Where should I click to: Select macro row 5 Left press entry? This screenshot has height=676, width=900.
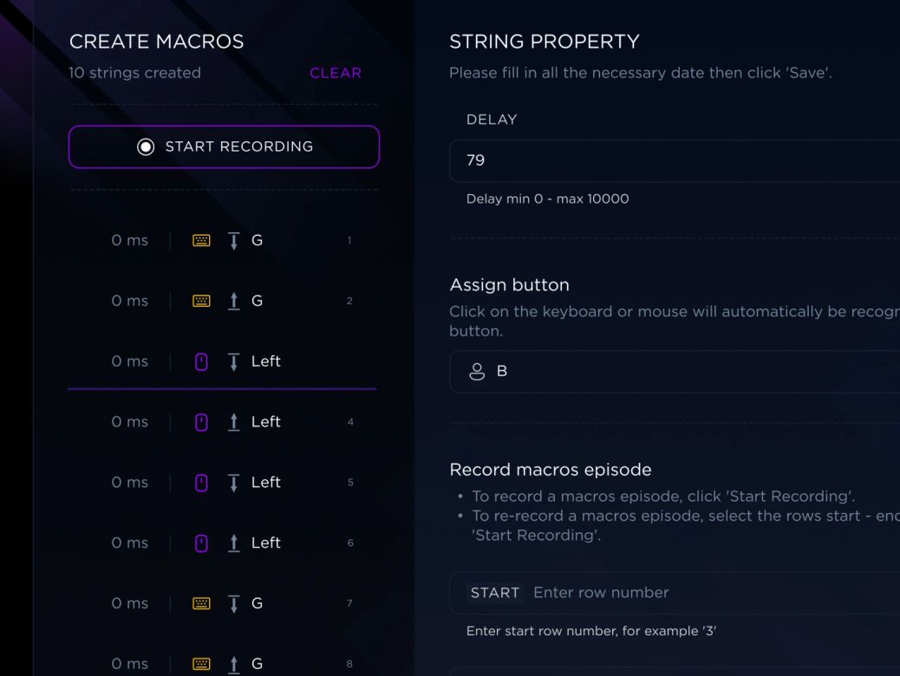(223, 483)
